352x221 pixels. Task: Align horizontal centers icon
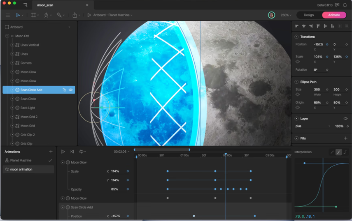point(304,26)
